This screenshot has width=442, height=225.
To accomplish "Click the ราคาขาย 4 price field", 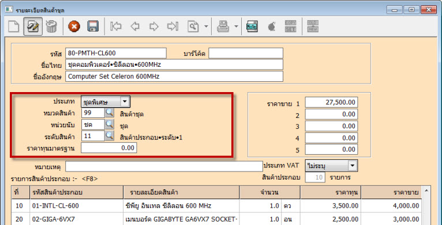I will point(331,138).
